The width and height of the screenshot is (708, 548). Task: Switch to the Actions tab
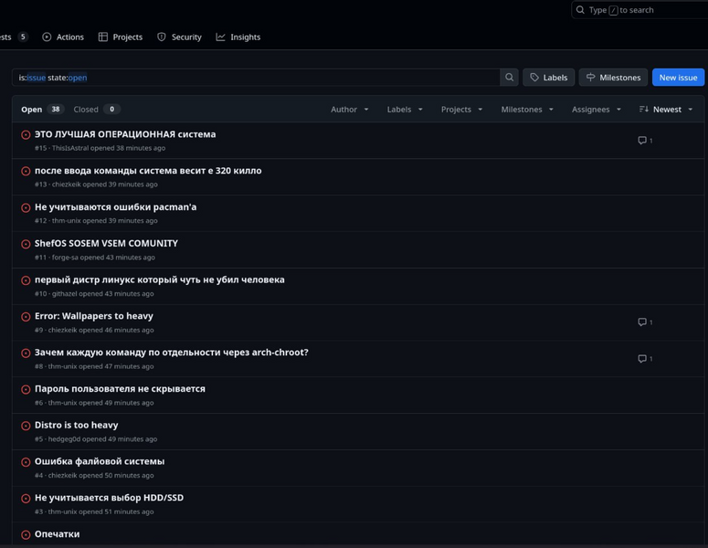(x=62, y=37)
